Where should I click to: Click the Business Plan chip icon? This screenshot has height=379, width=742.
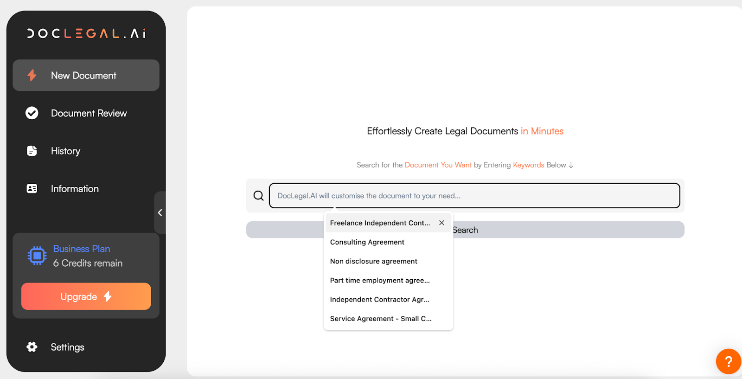pos(37,256)
